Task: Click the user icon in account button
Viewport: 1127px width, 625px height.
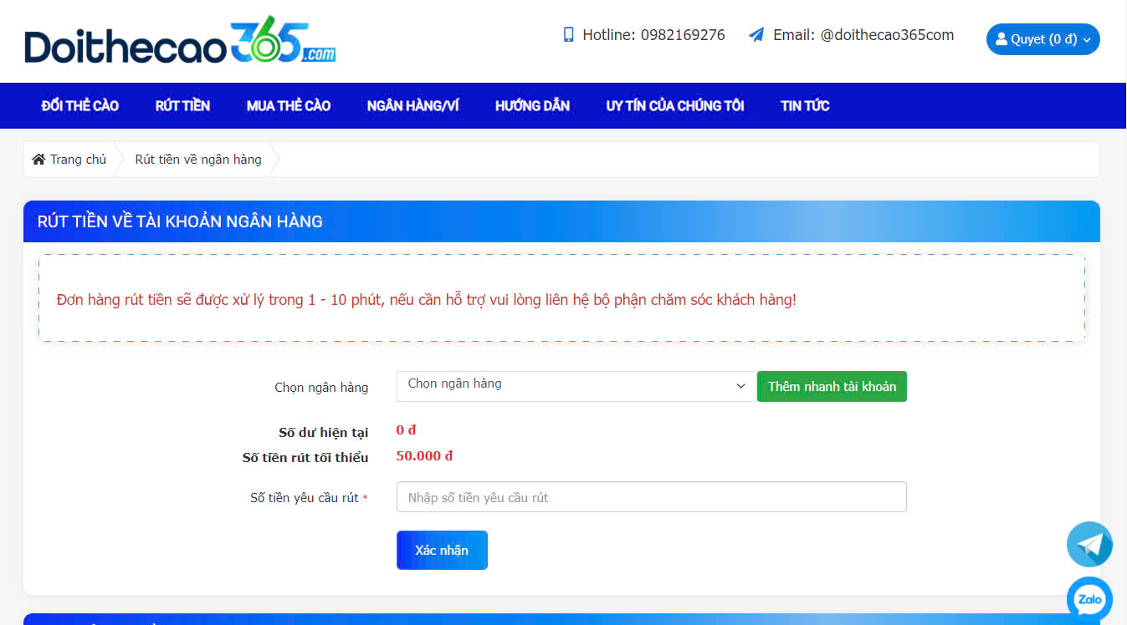Action: pyautogui.click(x=1001, y=39)
